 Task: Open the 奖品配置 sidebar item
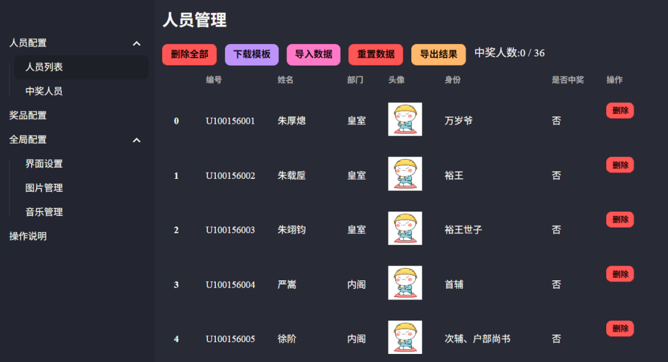click(28, 116)
